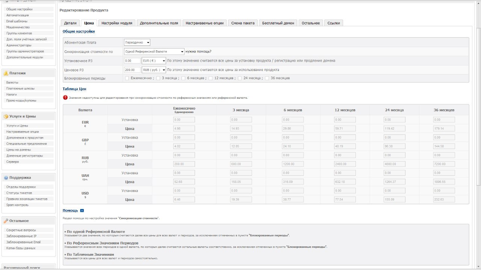
Task: Click the Ценовое РЗ value field
Action: pos(132,69)
